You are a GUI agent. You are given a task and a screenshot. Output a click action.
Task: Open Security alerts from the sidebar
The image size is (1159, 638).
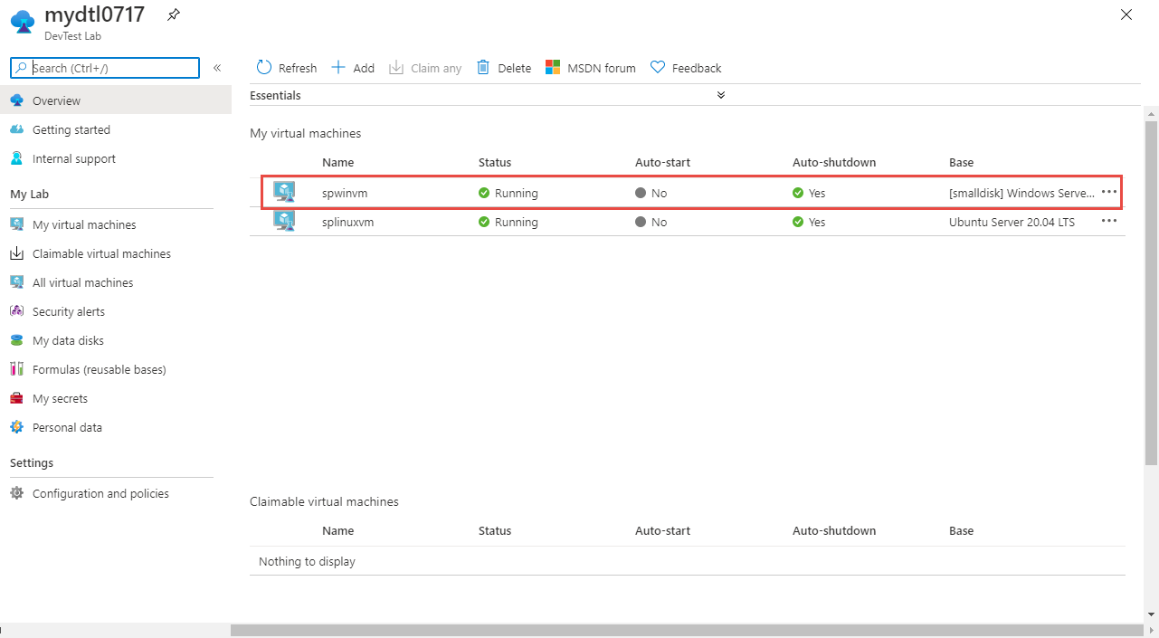tap(68, 310)
